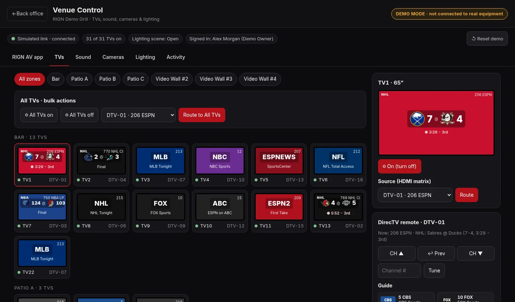Click the Reset demo button

click(x=487, y=39)
